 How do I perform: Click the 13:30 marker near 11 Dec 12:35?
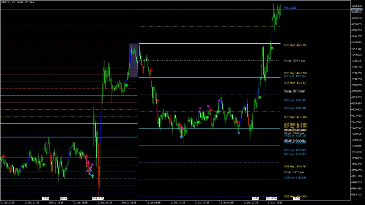pos(255,199)
